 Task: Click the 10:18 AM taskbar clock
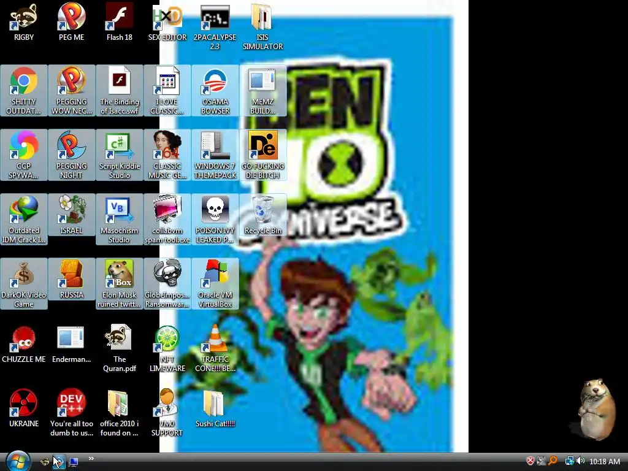[x=605, y=462]
